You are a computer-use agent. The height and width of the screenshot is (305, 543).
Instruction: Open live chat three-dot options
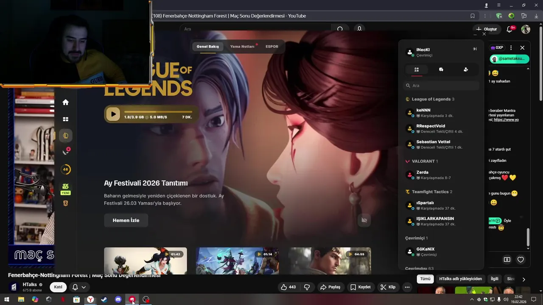[511, 48]
